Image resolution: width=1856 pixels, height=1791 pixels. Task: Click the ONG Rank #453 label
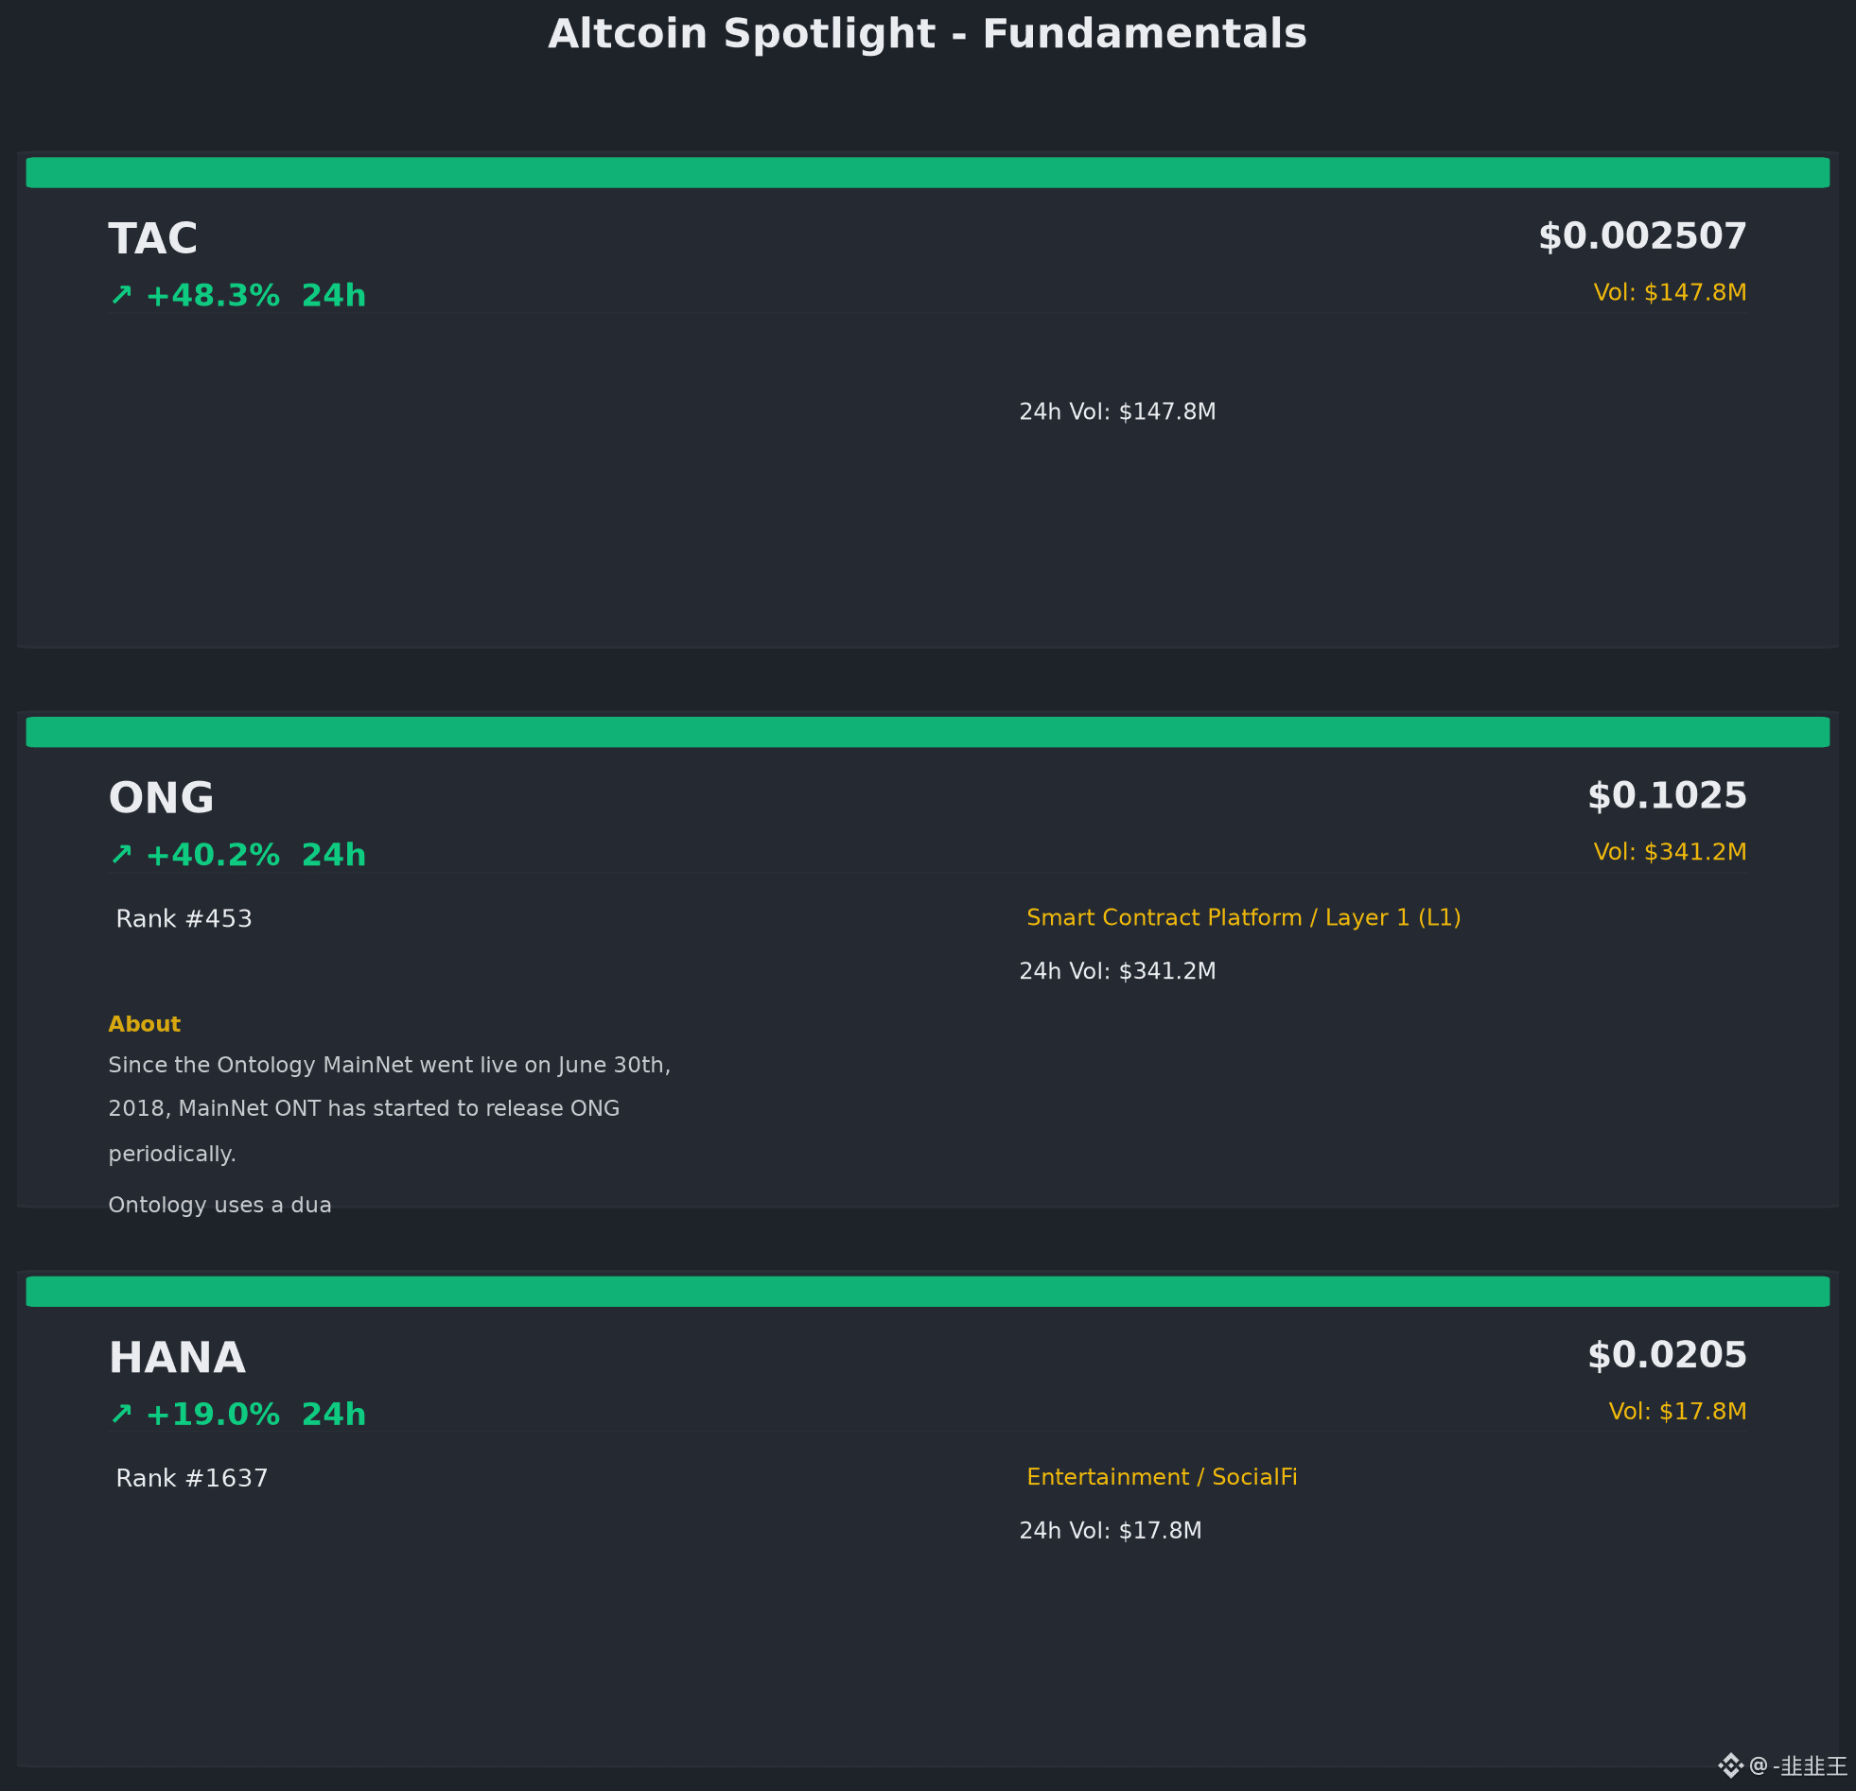coord(184,919)
